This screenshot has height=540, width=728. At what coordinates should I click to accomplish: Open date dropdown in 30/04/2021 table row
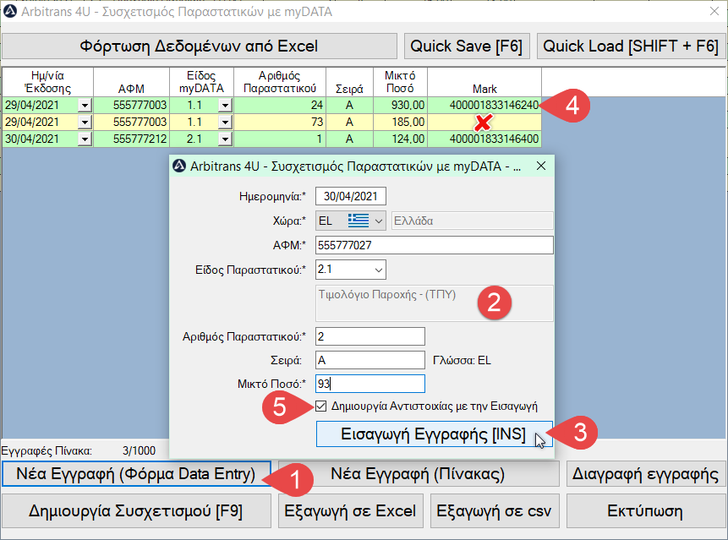pyautogui.click(x=85, y=139)
